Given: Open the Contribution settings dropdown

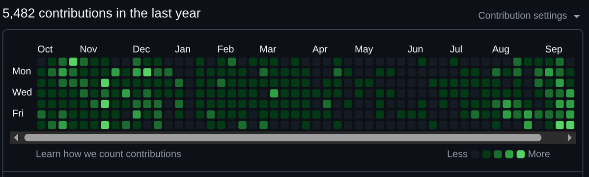Looking at the screenshot, I should 529,16.
